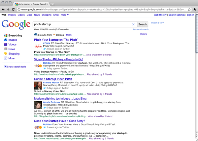The height and width of the screenshot is (141, 198).
Task: Click Also shared by 4 friends
Action: tap(99, 94)
